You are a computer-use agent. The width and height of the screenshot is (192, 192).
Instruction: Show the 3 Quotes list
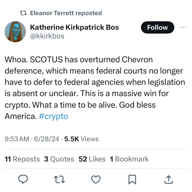pos(59,159)
